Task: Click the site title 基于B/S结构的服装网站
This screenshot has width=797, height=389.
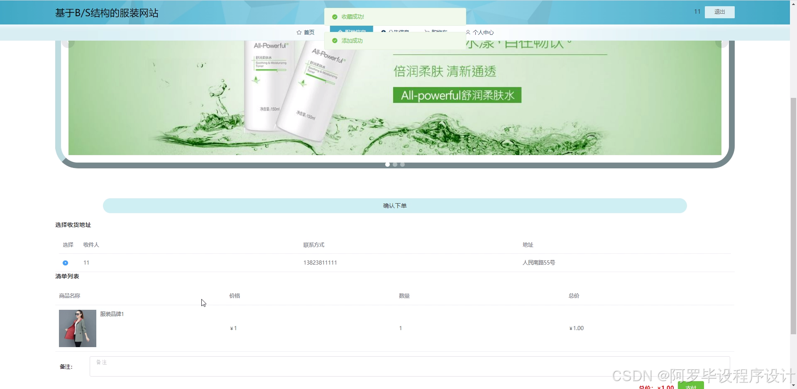Action: click(107, 13)
